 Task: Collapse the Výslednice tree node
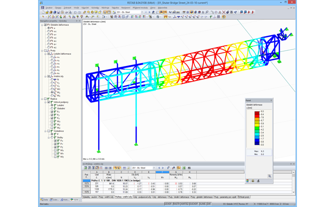pyautogui.click(x=45, y=131)
